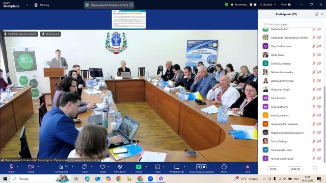Pop out the Participants panel
The image size is (326, 183).
coord(316,14)
